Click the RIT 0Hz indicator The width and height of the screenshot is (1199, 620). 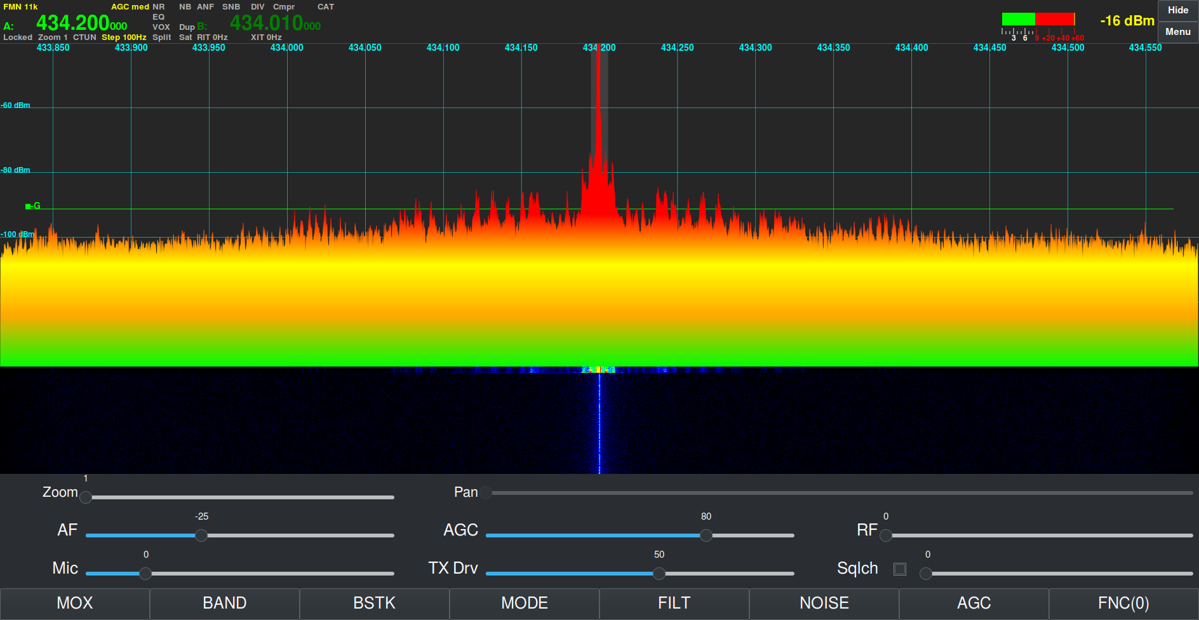[212, 37]
